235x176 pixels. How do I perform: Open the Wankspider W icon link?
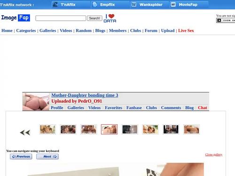pos(134,5)
